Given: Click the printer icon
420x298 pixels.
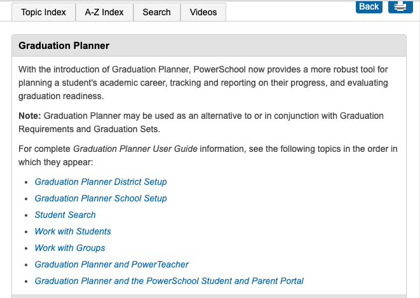Looking at the screenshot, I should 400,6.
